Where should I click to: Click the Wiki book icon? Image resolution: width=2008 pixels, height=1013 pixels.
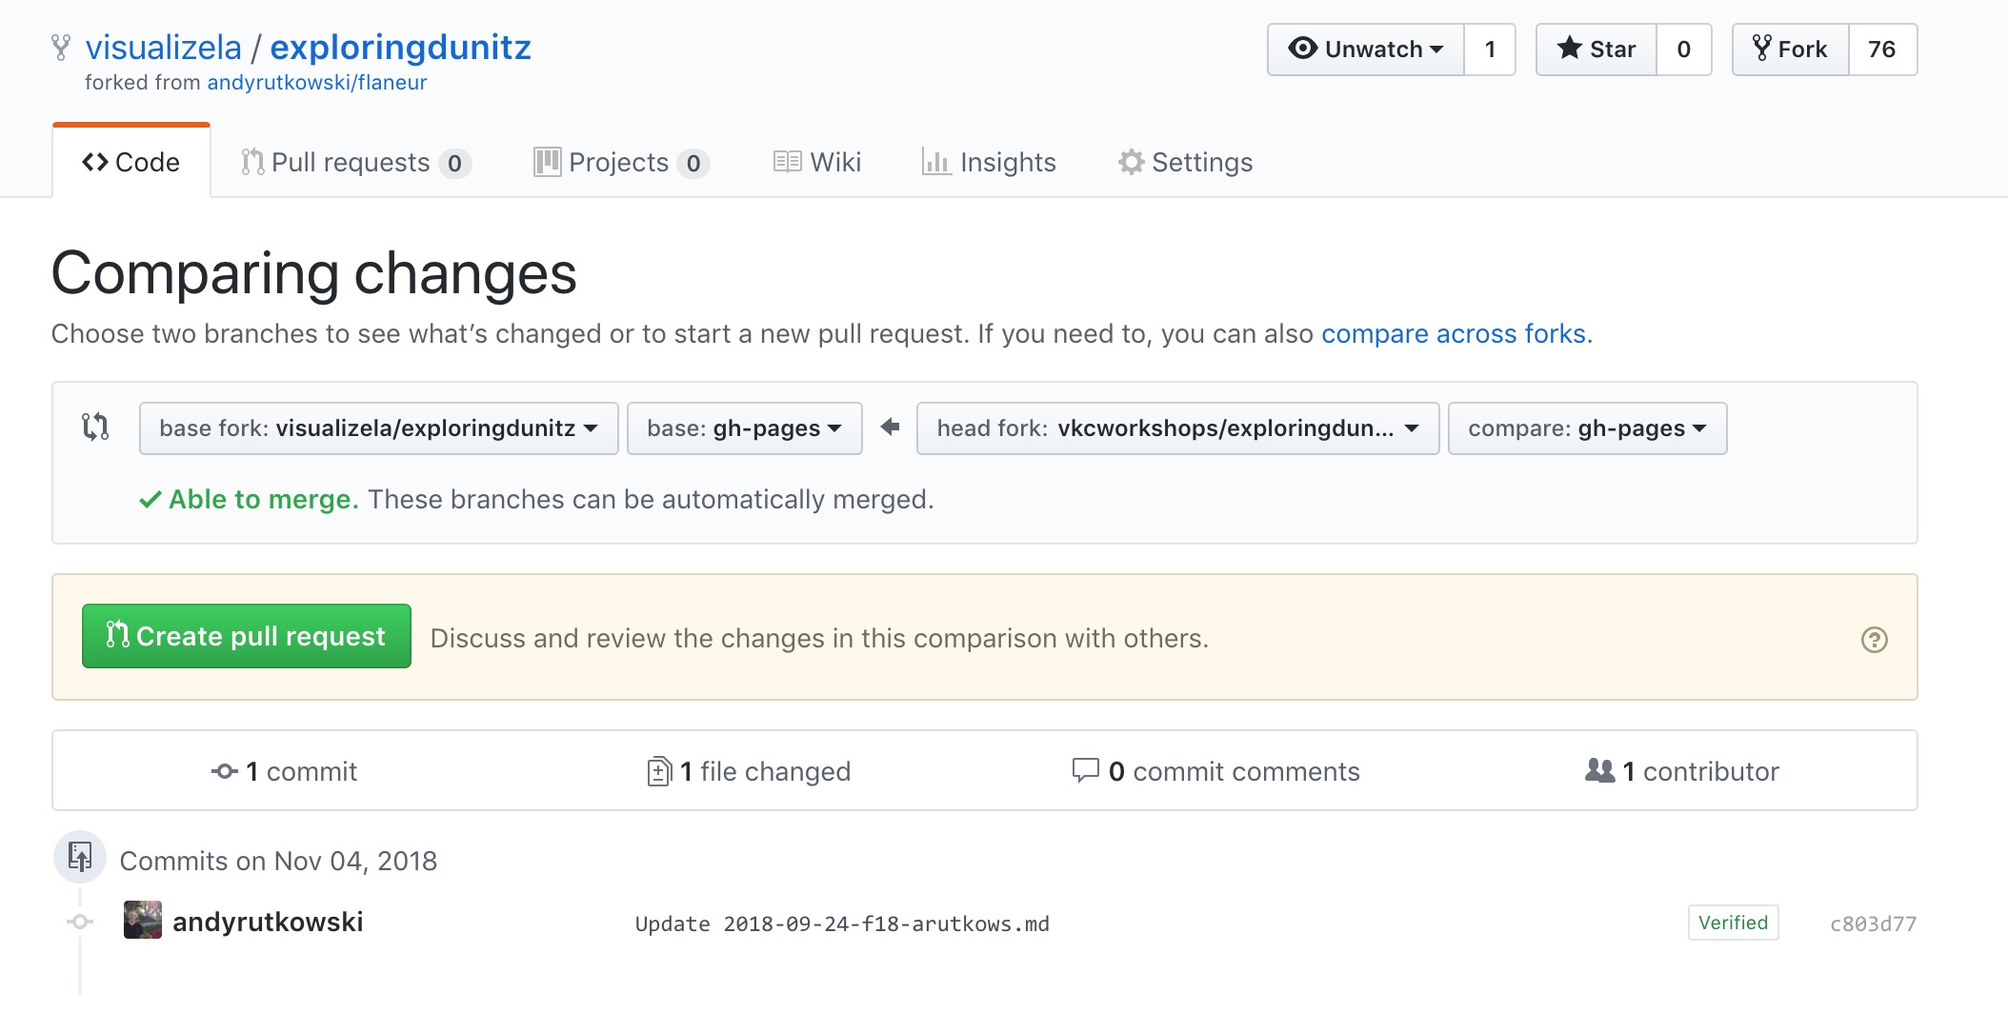[x=787, y=163]
